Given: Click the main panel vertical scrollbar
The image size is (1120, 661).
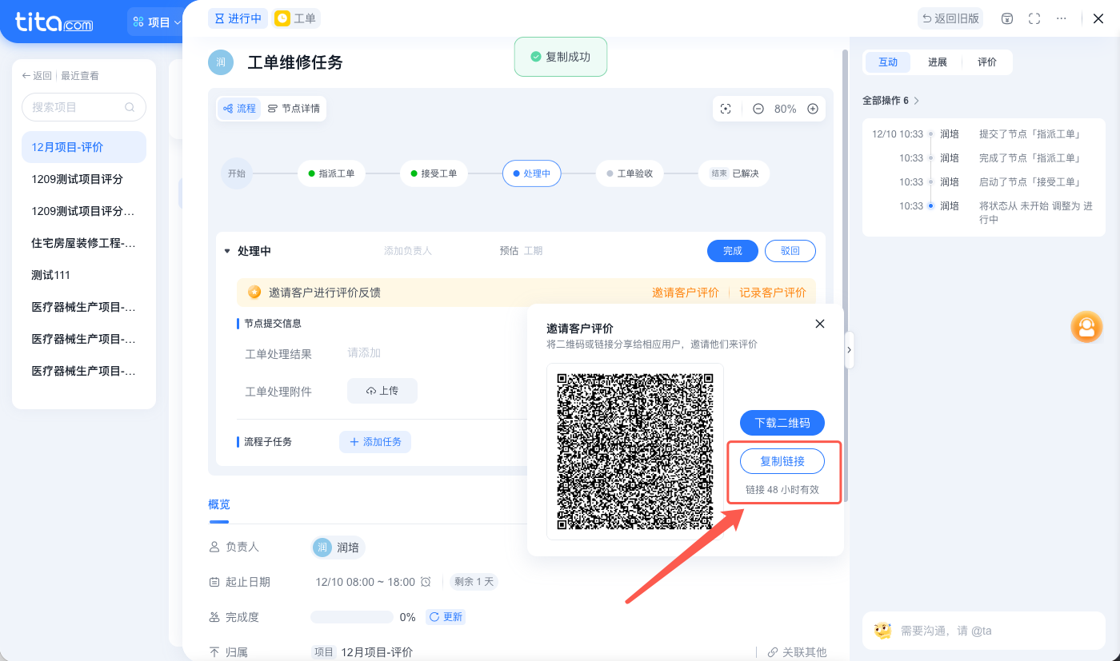Looking at the screenshot, I should pyautogui.click(x=845, y=276).
